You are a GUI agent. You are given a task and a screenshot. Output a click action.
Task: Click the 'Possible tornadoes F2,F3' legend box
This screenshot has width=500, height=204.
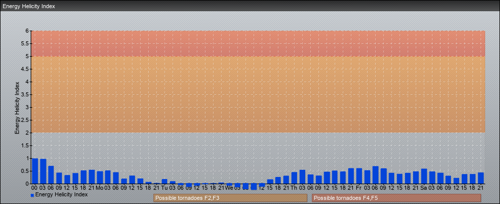pos(230,198)
